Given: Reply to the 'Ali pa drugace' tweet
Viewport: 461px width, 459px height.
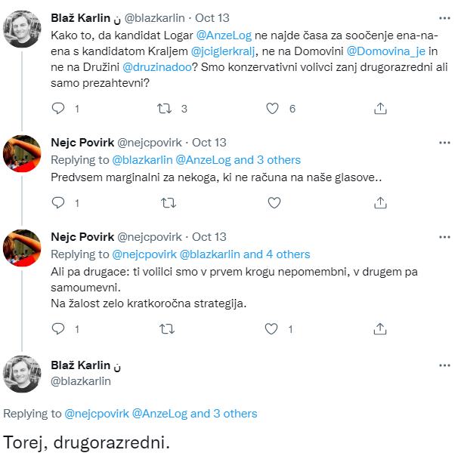Looking at the screenshot, I should click(x=58, y=328).
